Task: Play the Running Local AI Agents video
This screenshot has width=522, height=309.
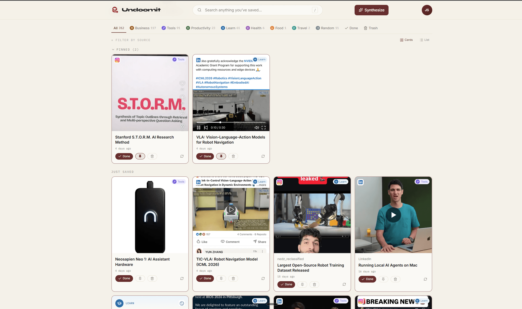Action: (x=393, y=215)
